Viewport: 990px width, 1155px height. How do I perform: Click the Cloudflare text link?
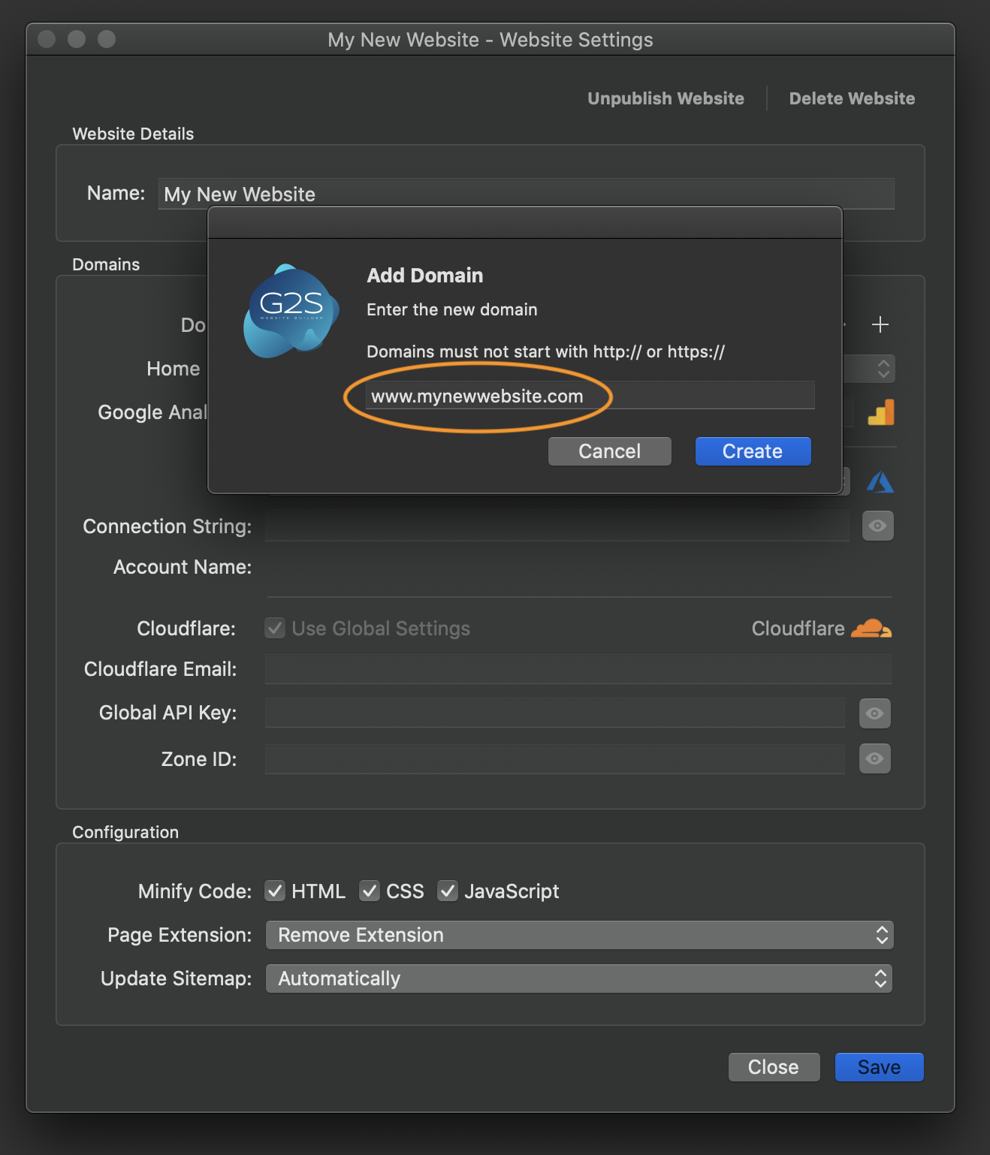click(798, 629)
